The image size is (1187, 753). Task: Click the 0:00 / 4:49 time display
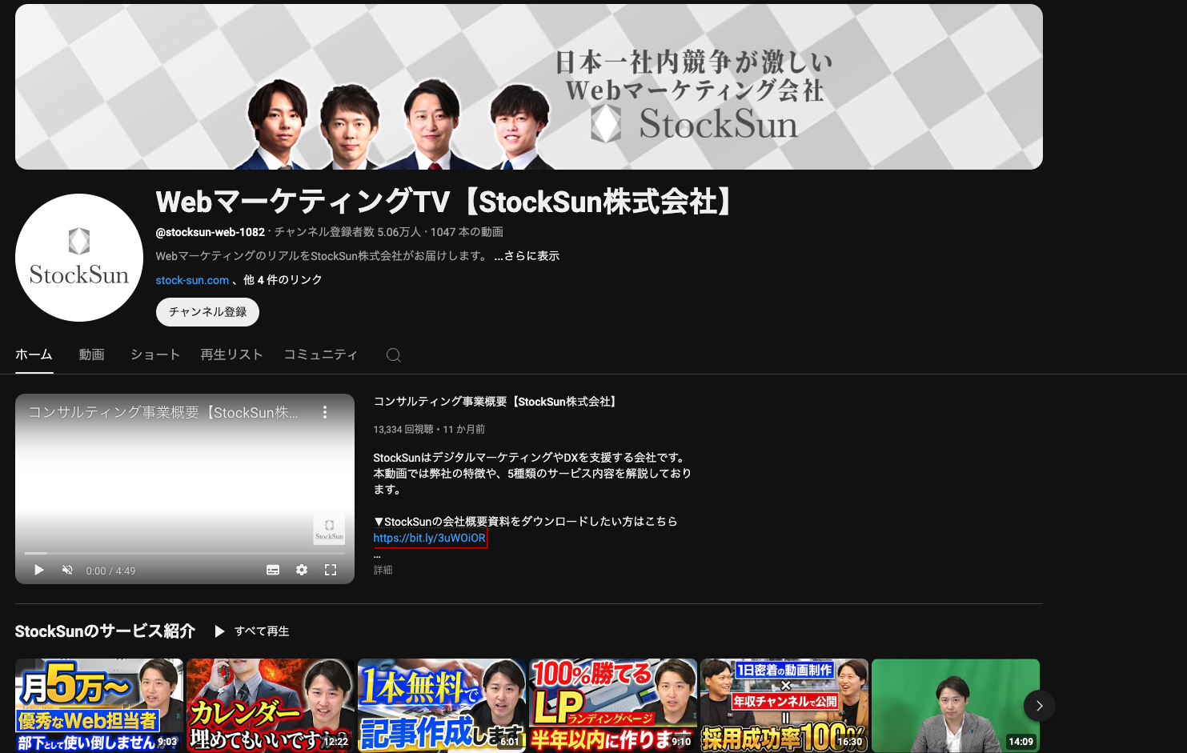(110, 571)
